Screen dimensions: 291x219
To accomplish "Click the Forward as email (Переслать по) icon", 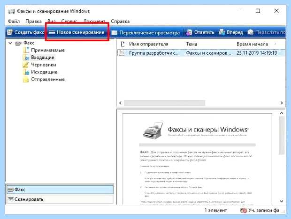I will (x=250, y=32).
